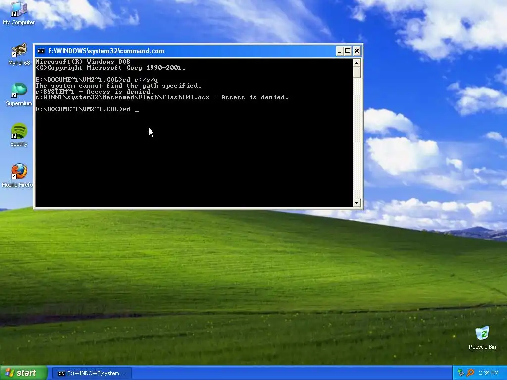Click the Copyright Microsoft Corp 1990-2001 line
This screenshot has width=507, height=380.
point(110,68)
